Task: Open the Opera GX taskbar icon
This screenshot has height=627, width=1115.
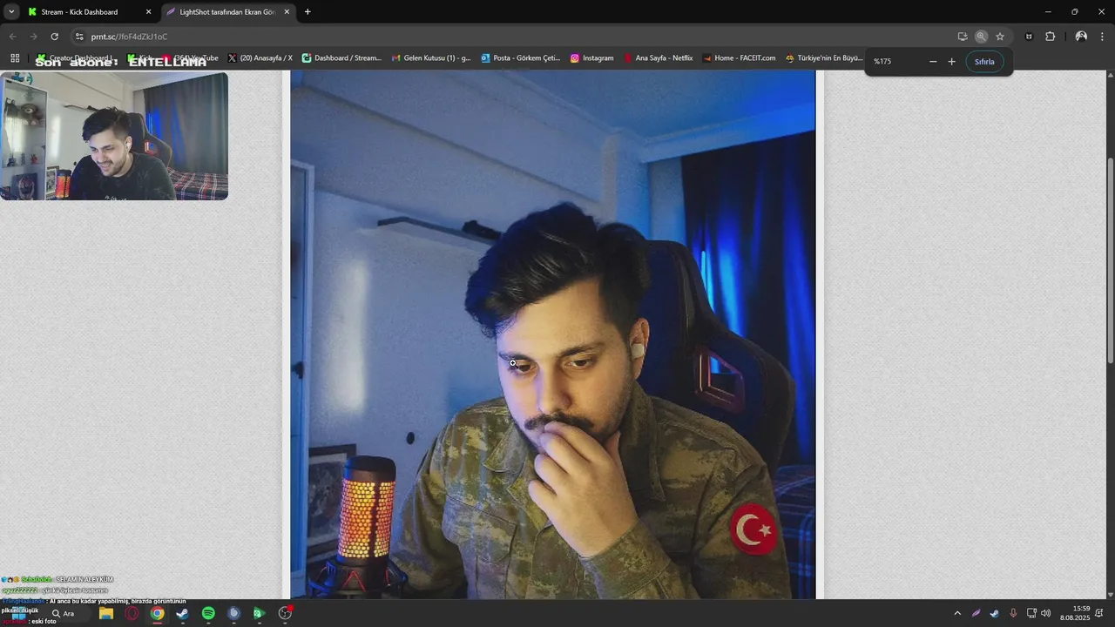Action: click(x=132, y=613)
